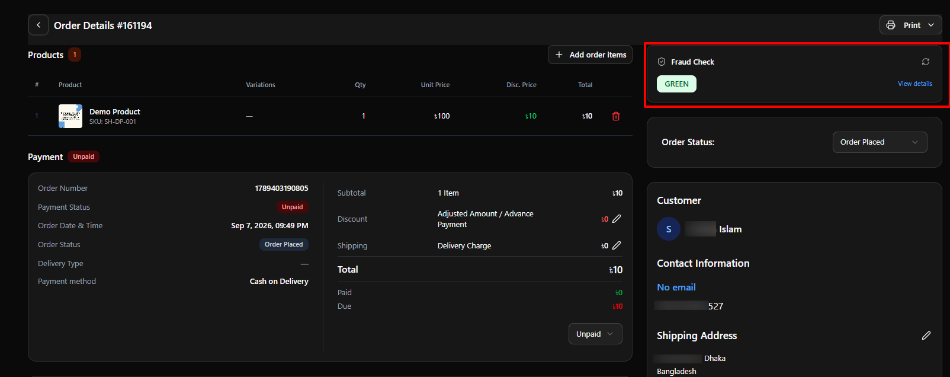The width and height of the screenshot is (950, 377).
Task: Click the products count badge showing 1
Action: (75, 55)
